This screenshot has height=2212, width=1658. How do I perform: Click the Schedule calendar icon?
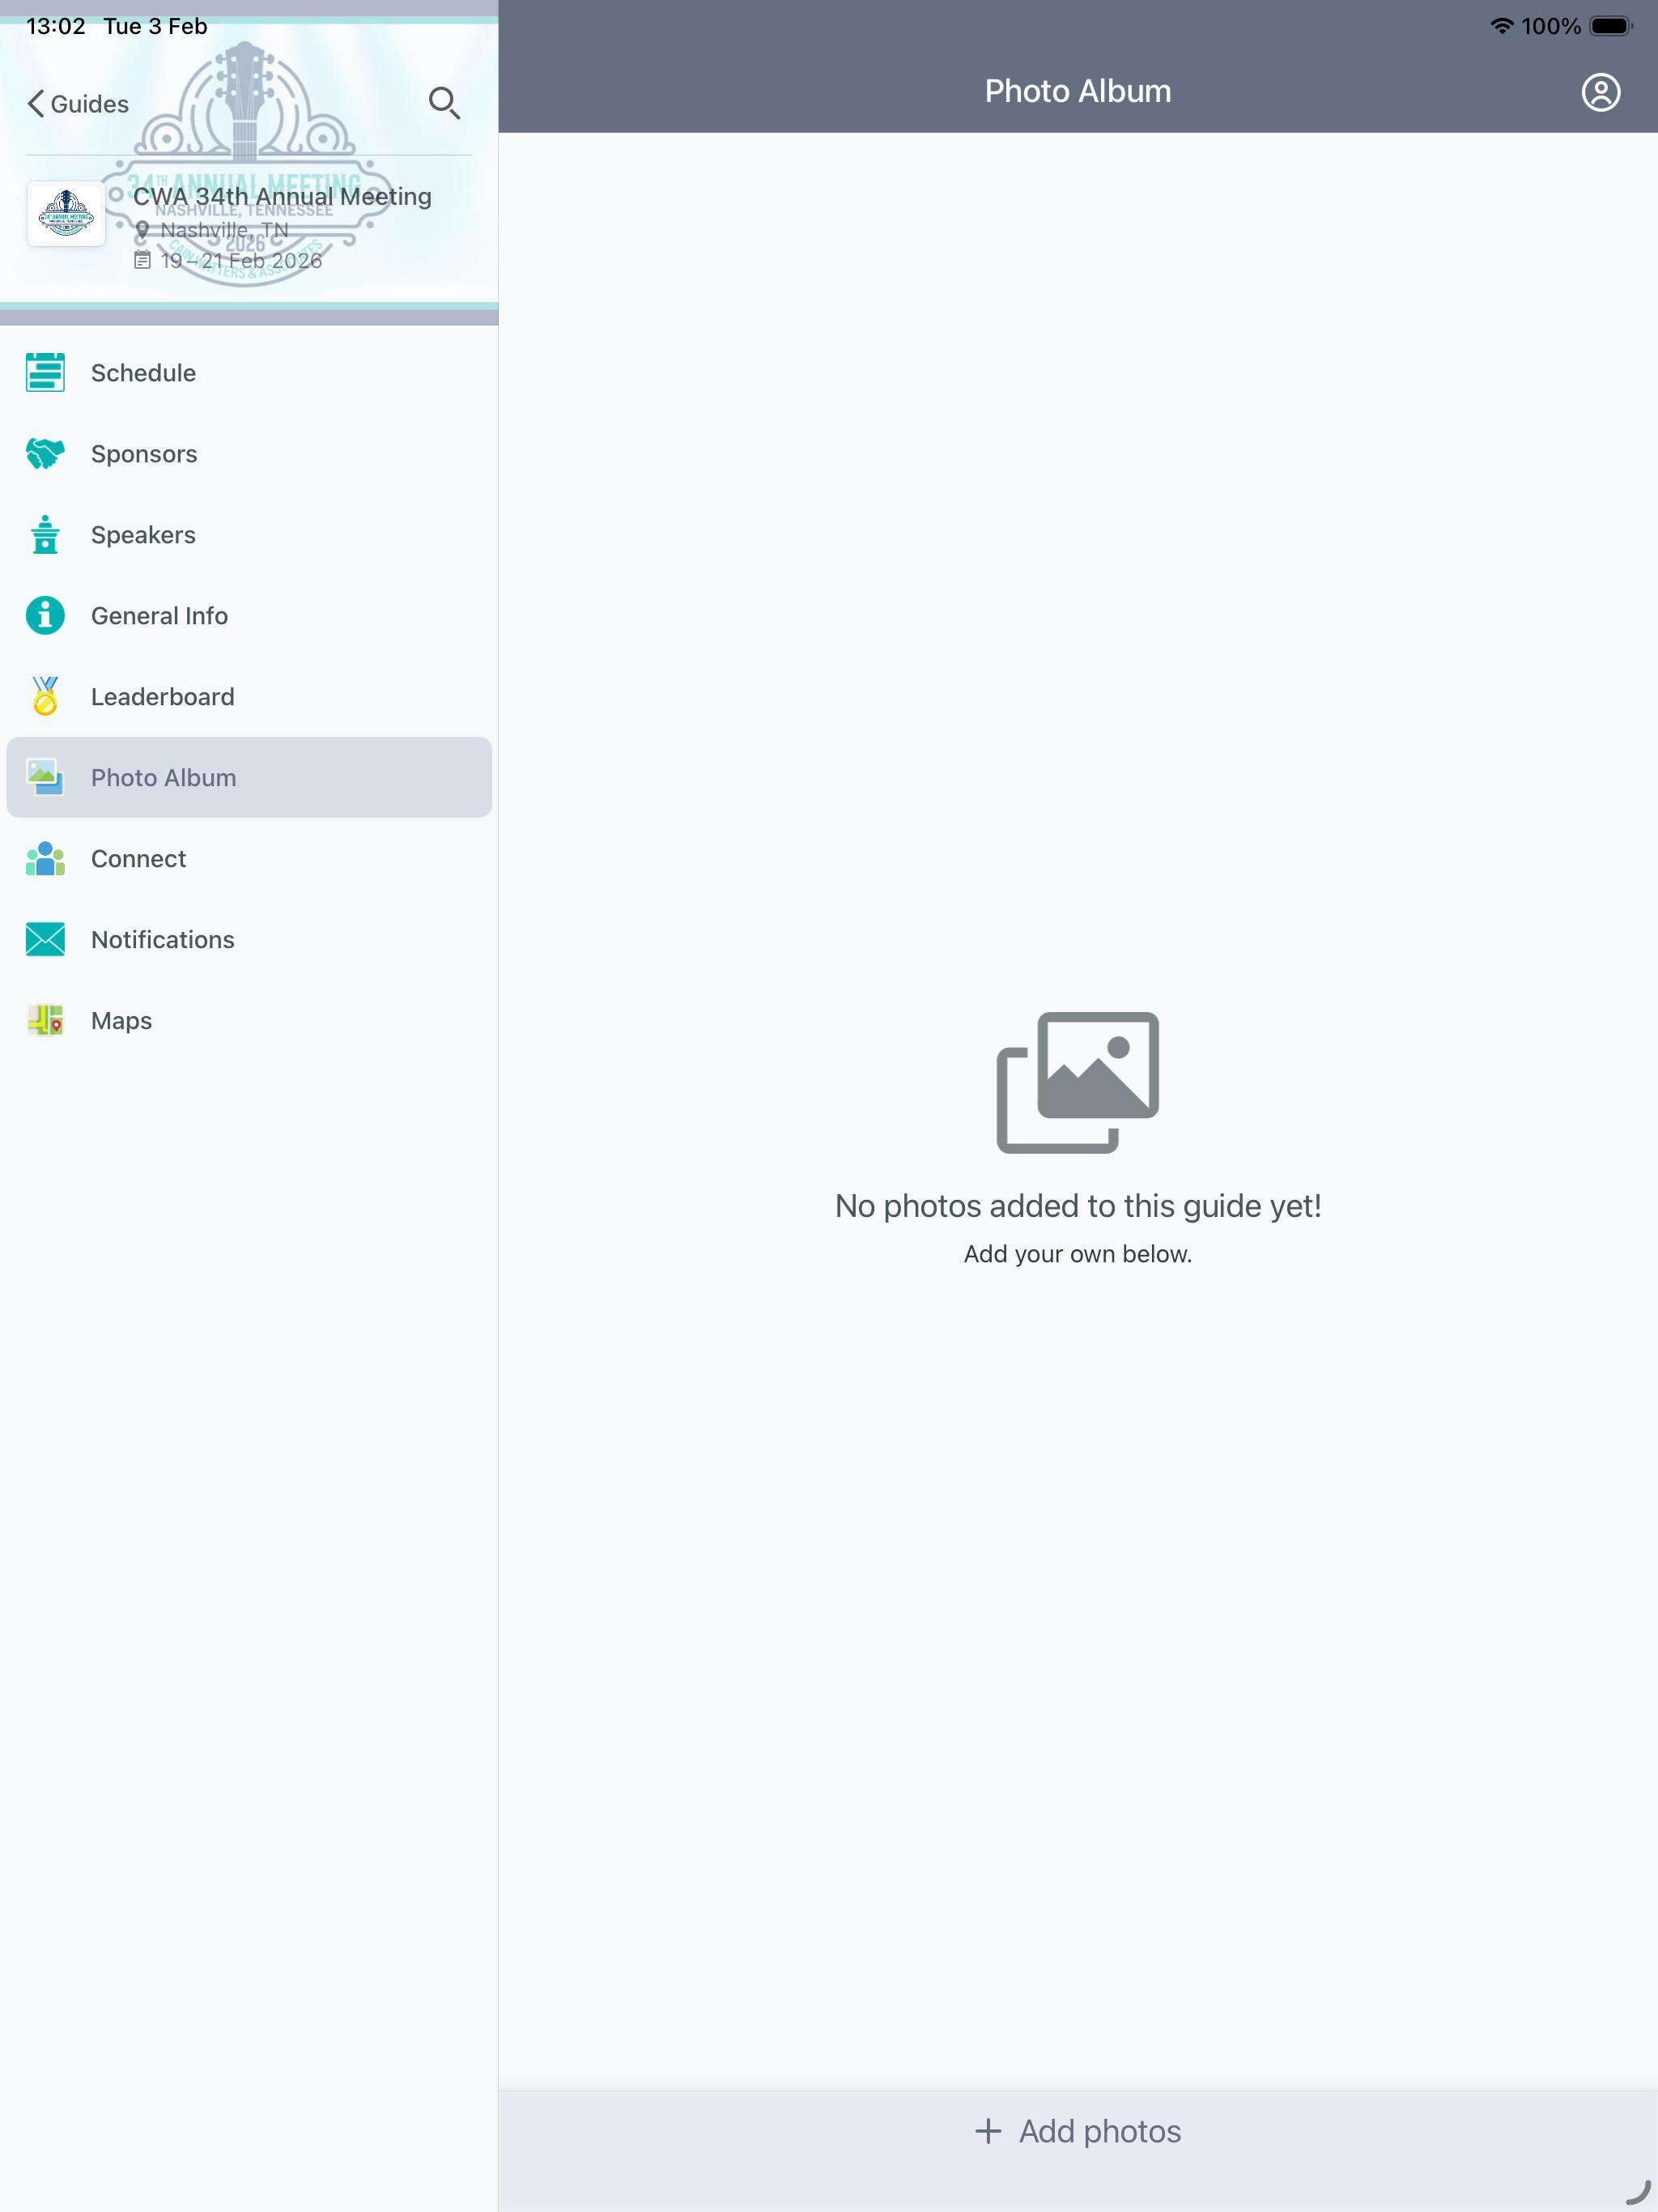[x=45, y=373]
